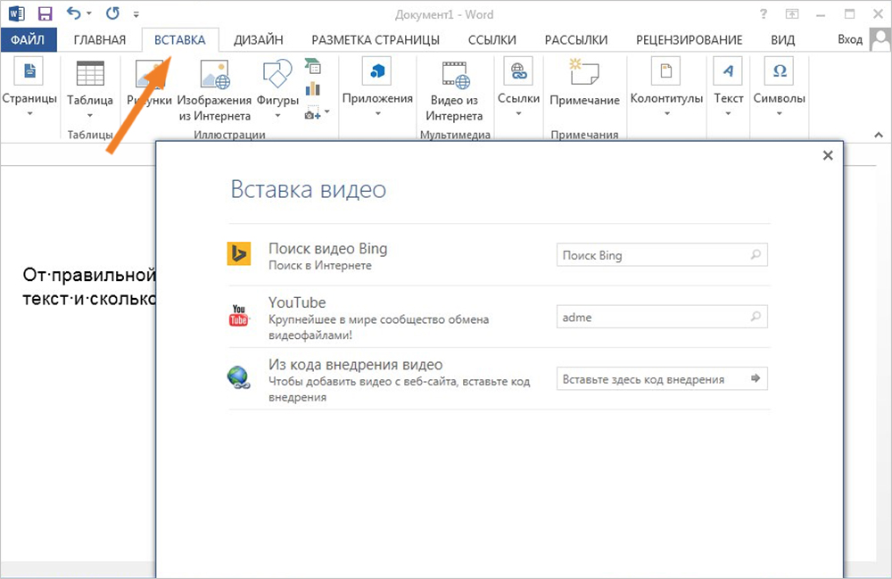Click the Примечания group label

click(584, 135)
